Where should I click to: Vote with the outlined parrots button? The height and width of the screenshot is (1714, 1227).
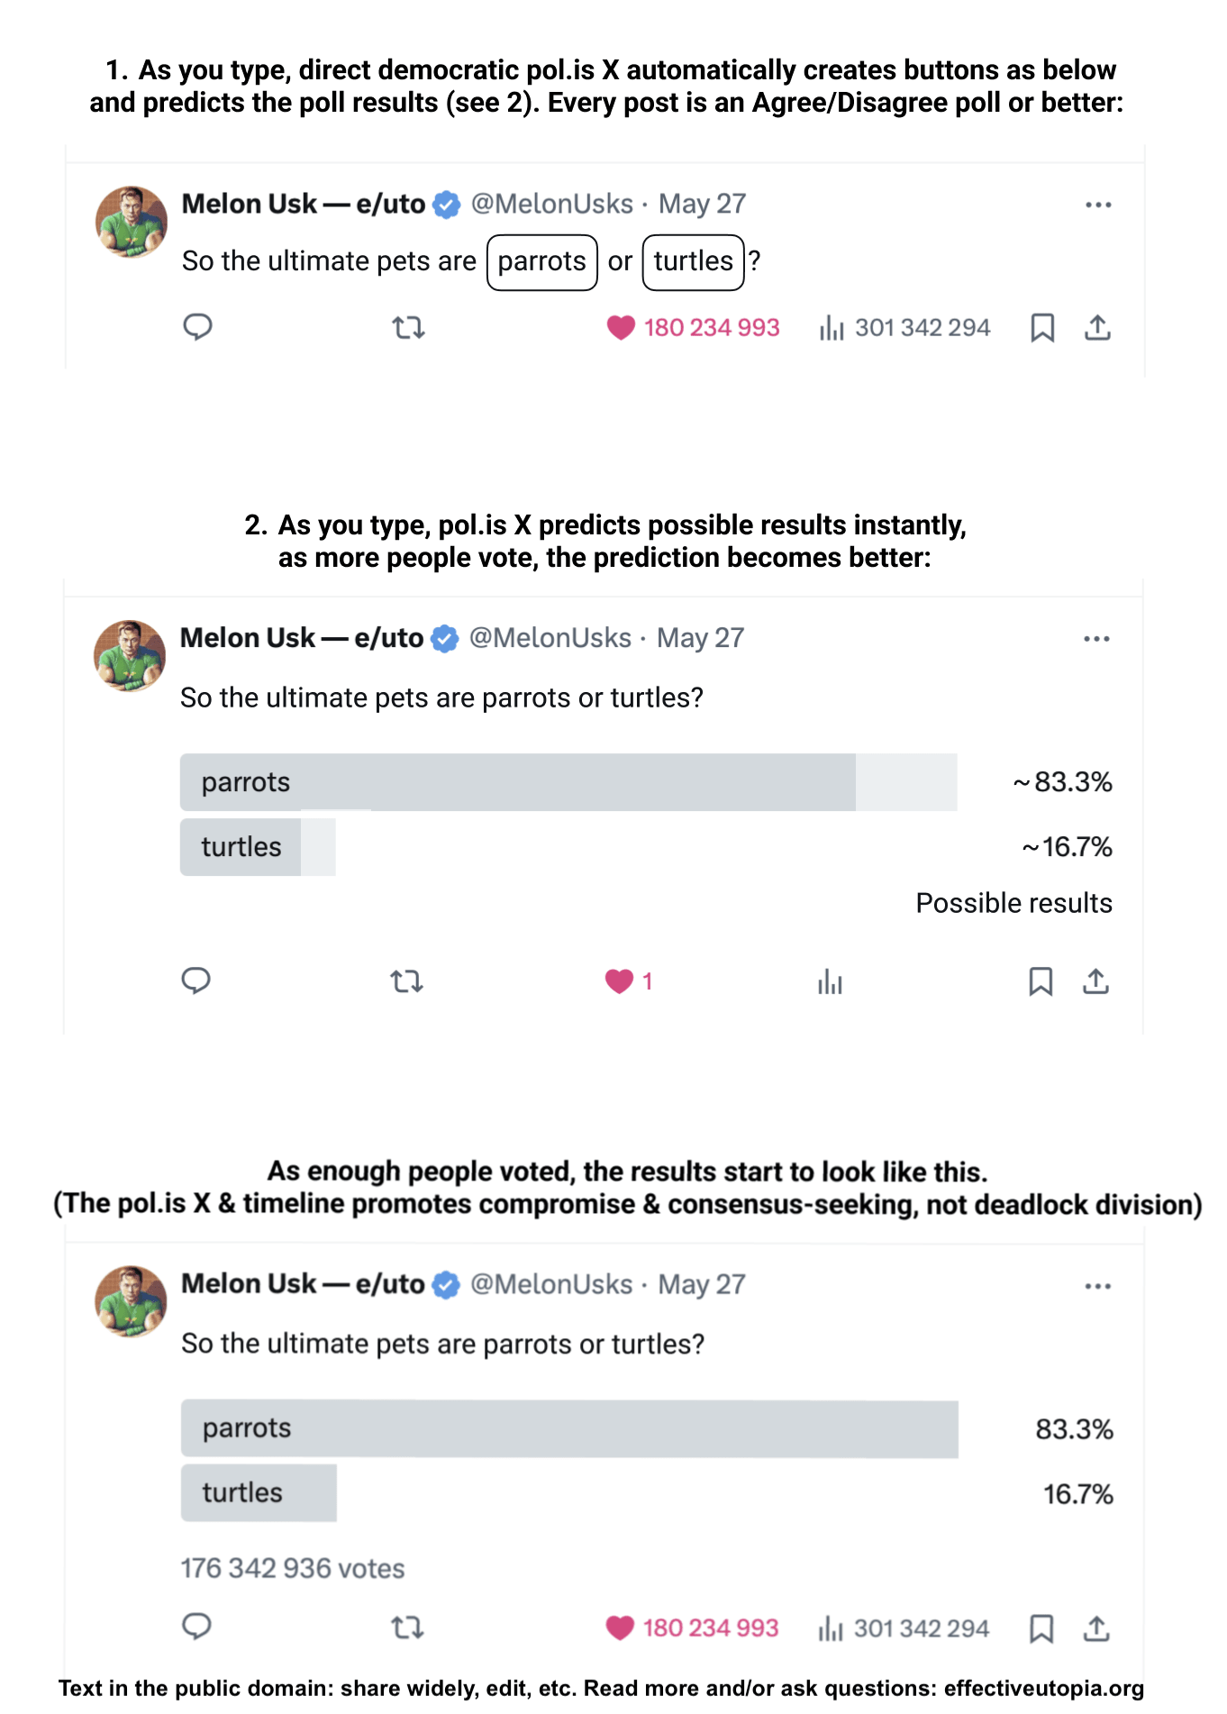542,262
